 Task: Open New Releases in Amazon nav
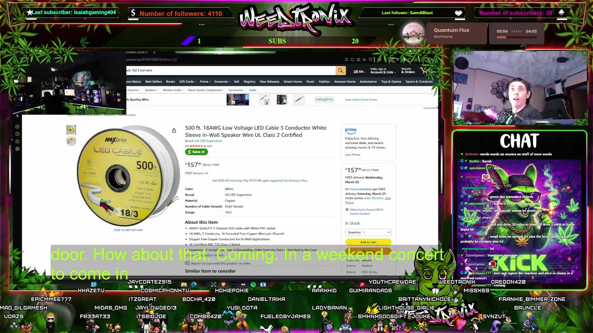pyautogui.click(x=270, y=81)
